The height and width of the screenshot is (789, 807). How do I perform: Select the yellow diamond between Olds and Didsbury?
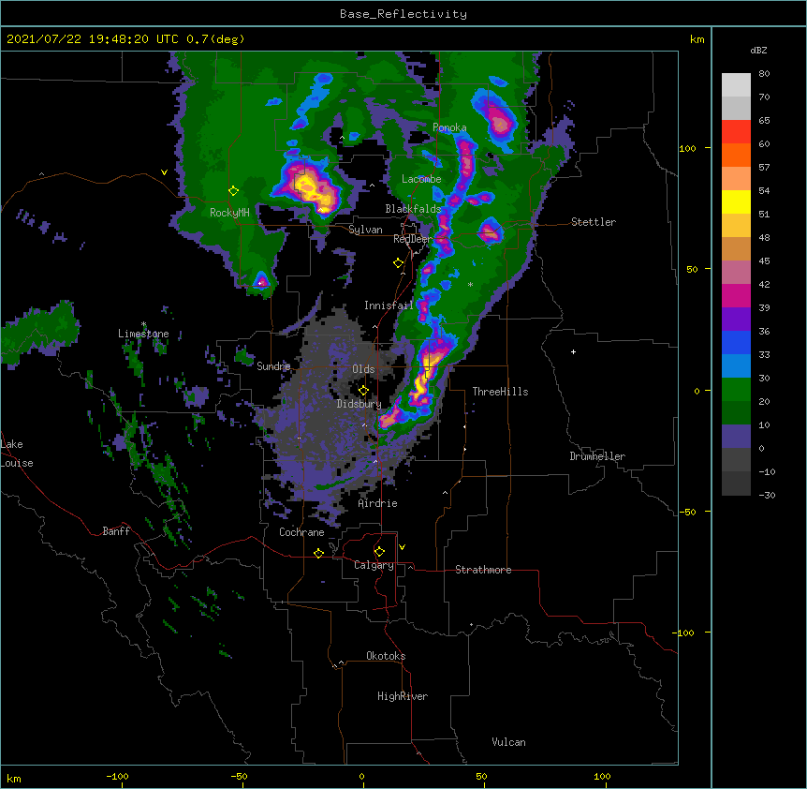pos(363,391)
